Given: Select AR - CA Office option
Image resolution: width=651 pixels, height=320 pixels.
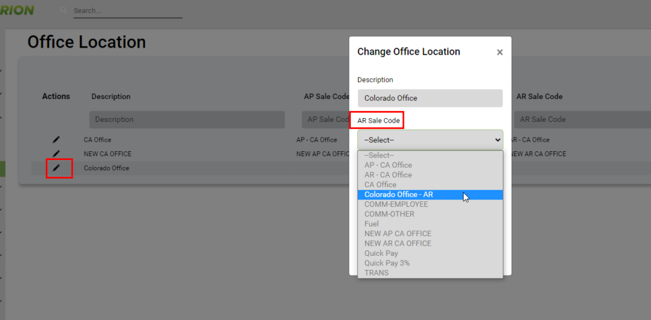Looking at the screenshot, I should click(x=430, y=175).
